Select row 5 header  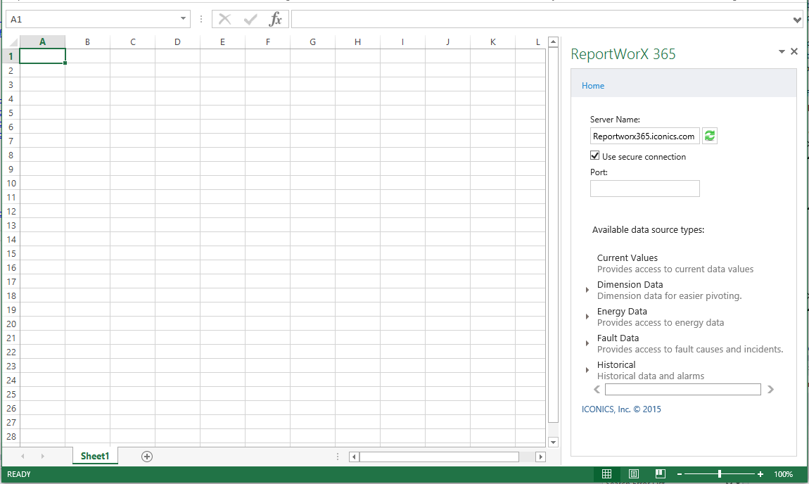(x=11, y=113)
